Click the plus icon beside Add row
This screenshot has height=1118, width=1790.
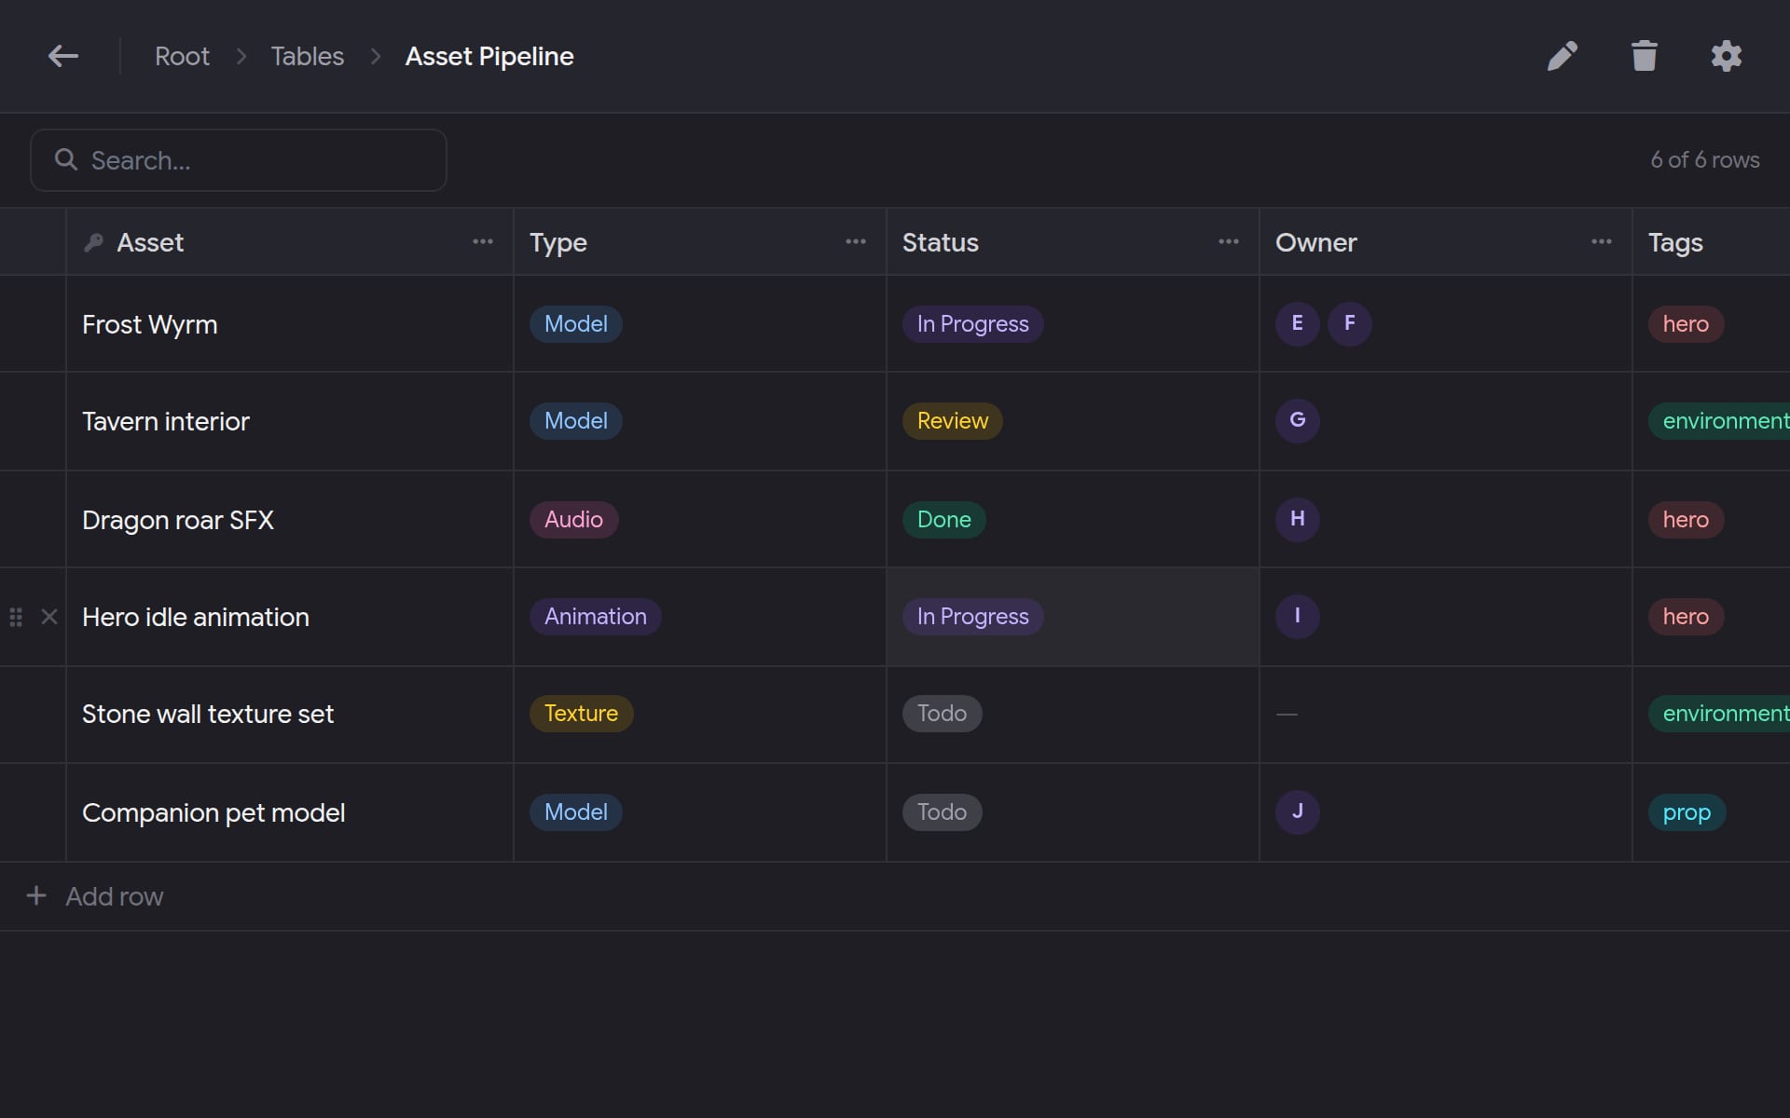click(36, 895)
